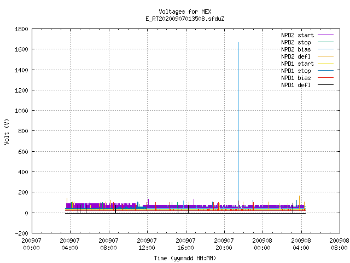Click the 400 y-axis tick label
This screenshot has width=350, height=263.
[x=23, y=172]
